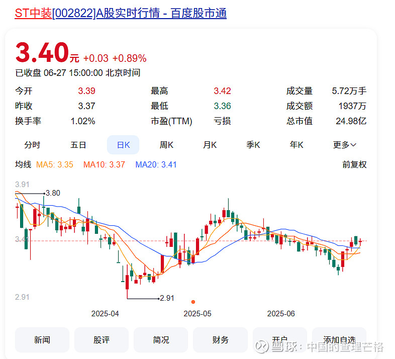This screenshot has width=395, height=359.
Task: Click the current price 3.40
Action: [x=42, y=52]
